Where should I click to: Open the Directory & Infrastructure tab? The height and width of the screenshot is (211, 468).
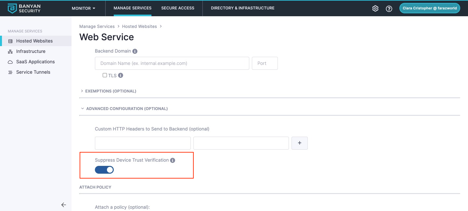click(242, 8)
